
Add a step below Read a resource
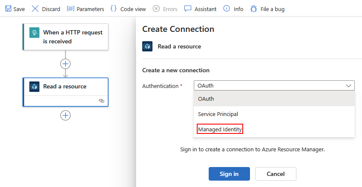[65, 115]
